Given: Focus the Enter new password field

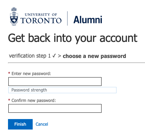Looking at the screenshot, I should click(55, 81).
